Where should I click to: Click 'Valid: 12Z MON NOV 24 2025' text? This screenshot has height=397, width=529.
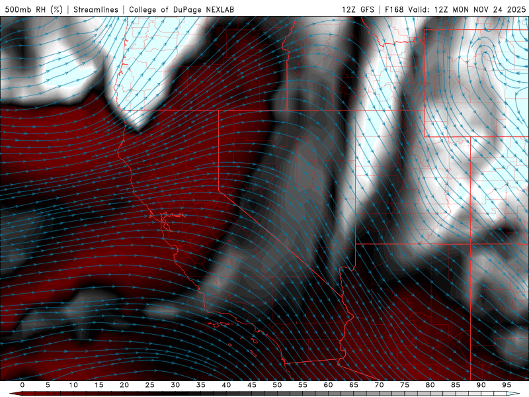(467, 9)
